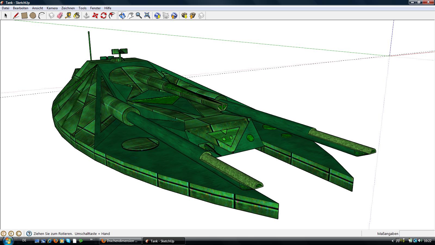
Task: Select the arrow Select tool
Action: pos(6,16)
